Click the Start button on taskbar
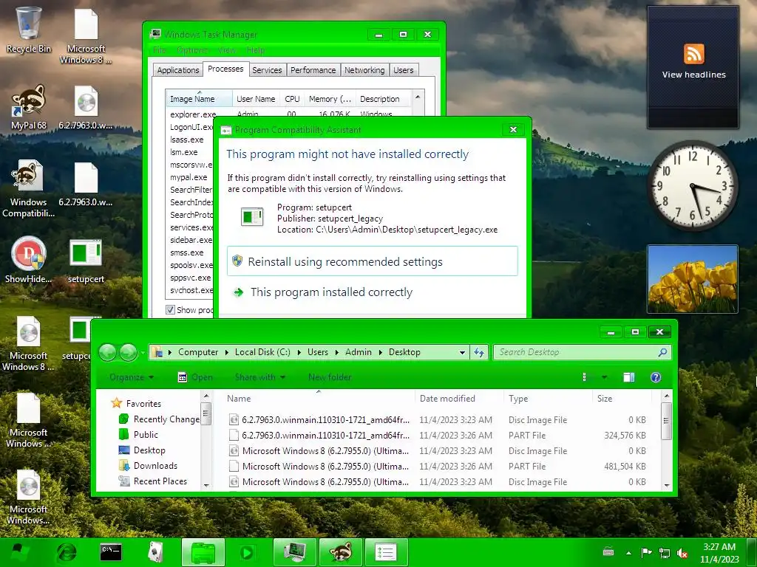757x567 pixels. click(19, 552)
